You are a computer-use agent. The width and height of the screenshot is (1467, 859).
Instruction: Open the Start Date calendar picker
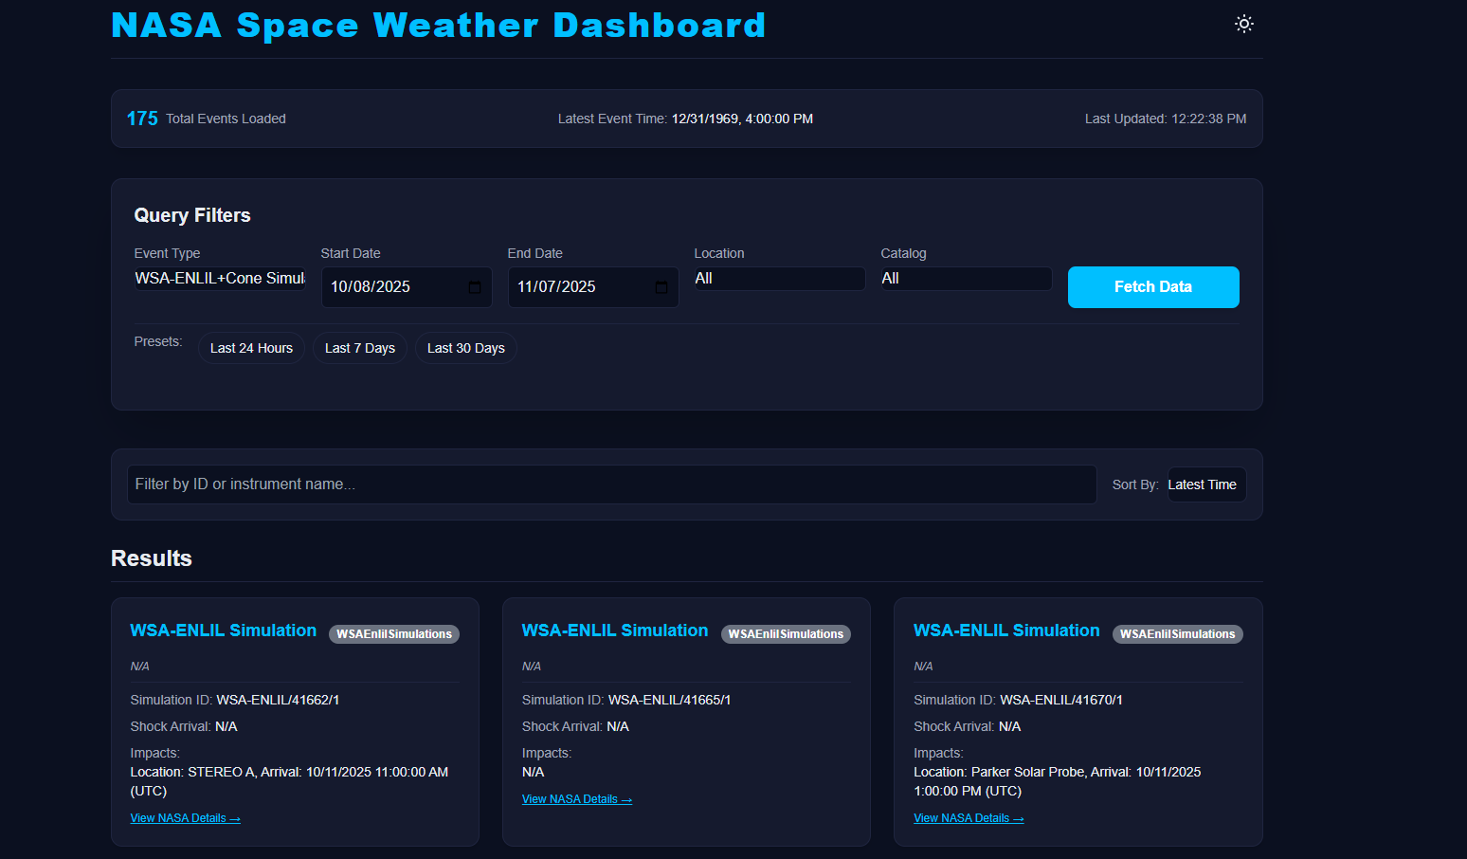pyautogui.click(x=475, y=286)
